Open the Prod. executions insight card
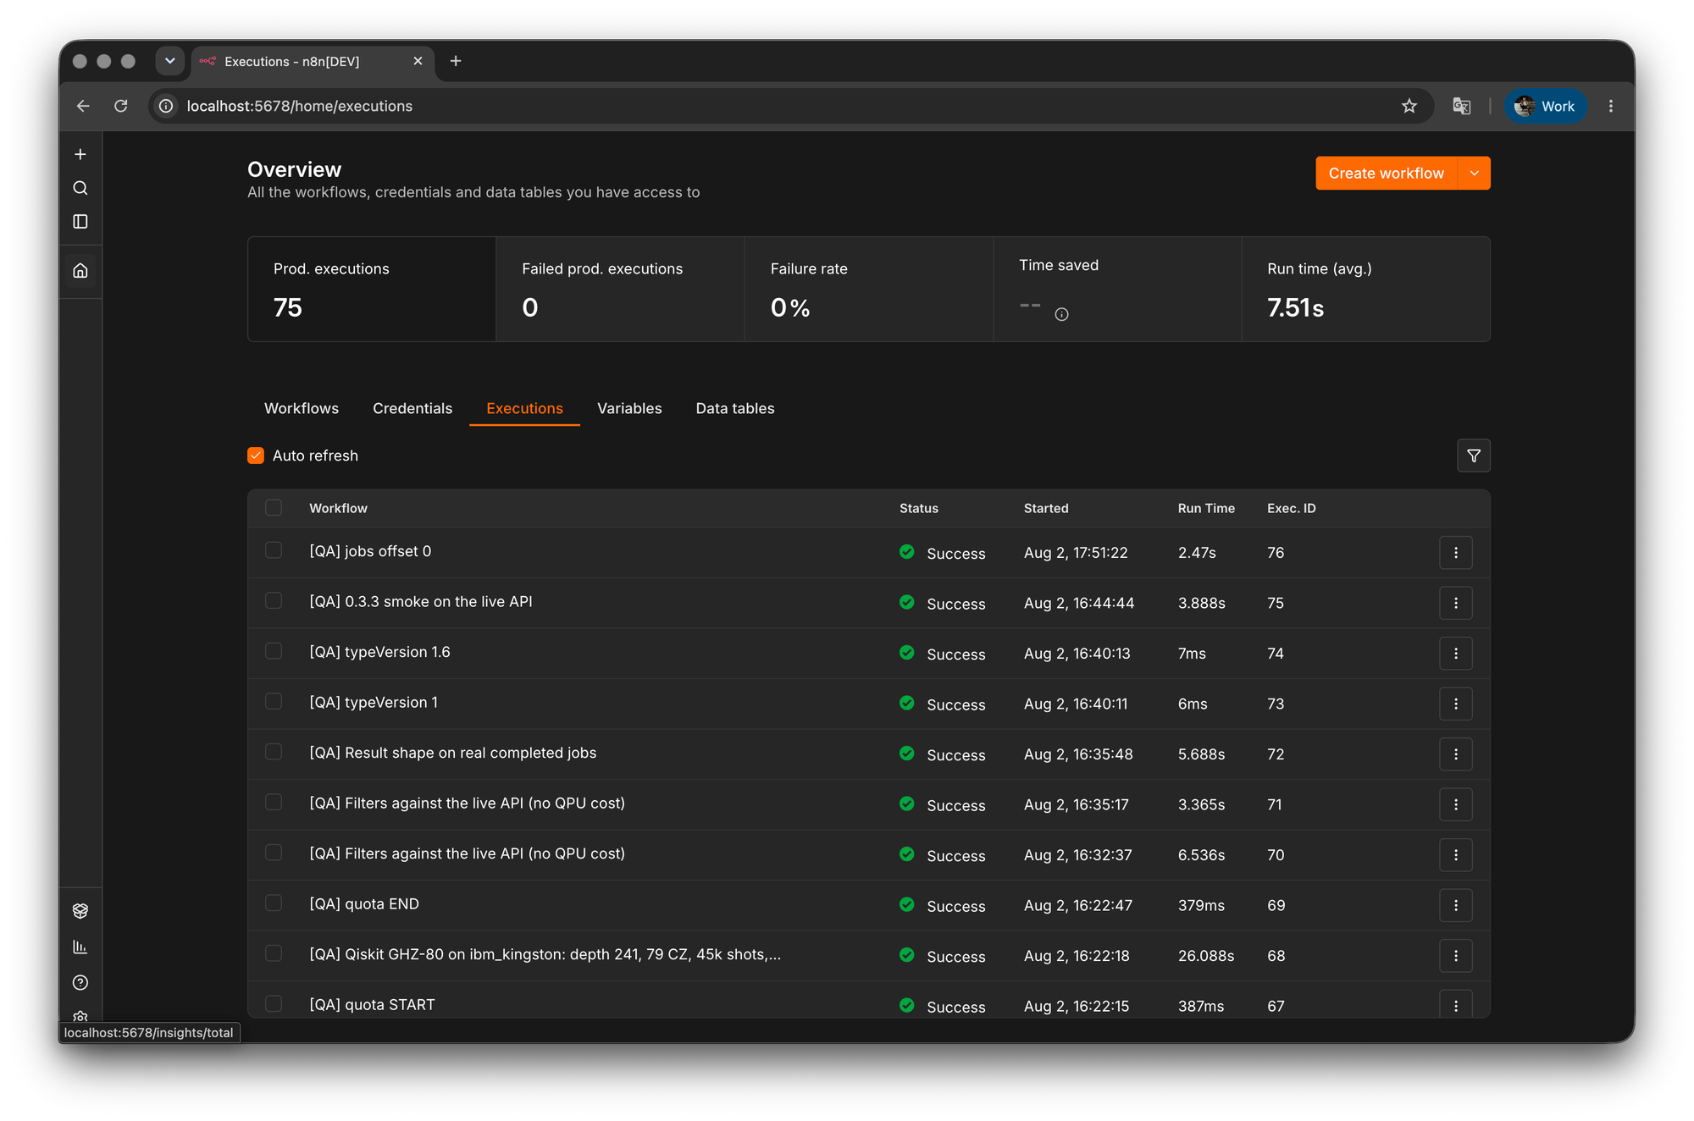1694x1121 pixels. [372, 290]
